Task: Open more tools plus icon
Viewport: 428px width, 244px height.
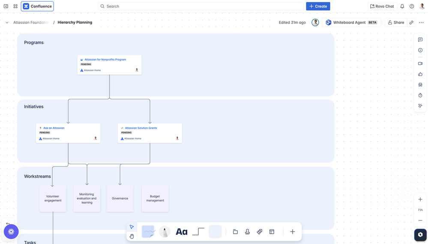Action: 292,232
